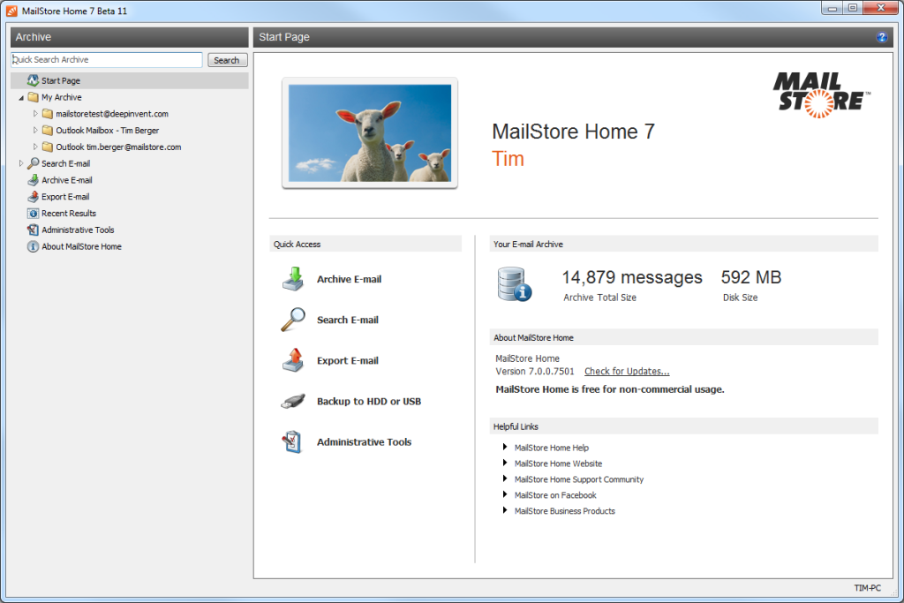
Task: Open Backup to HDD or USB drive icon
Action: tap(295, 401)
